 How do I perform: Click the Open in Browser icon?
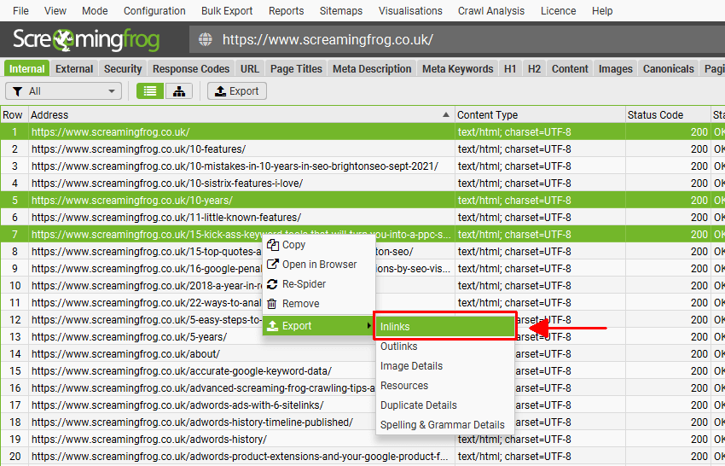(x=273, y=265)
